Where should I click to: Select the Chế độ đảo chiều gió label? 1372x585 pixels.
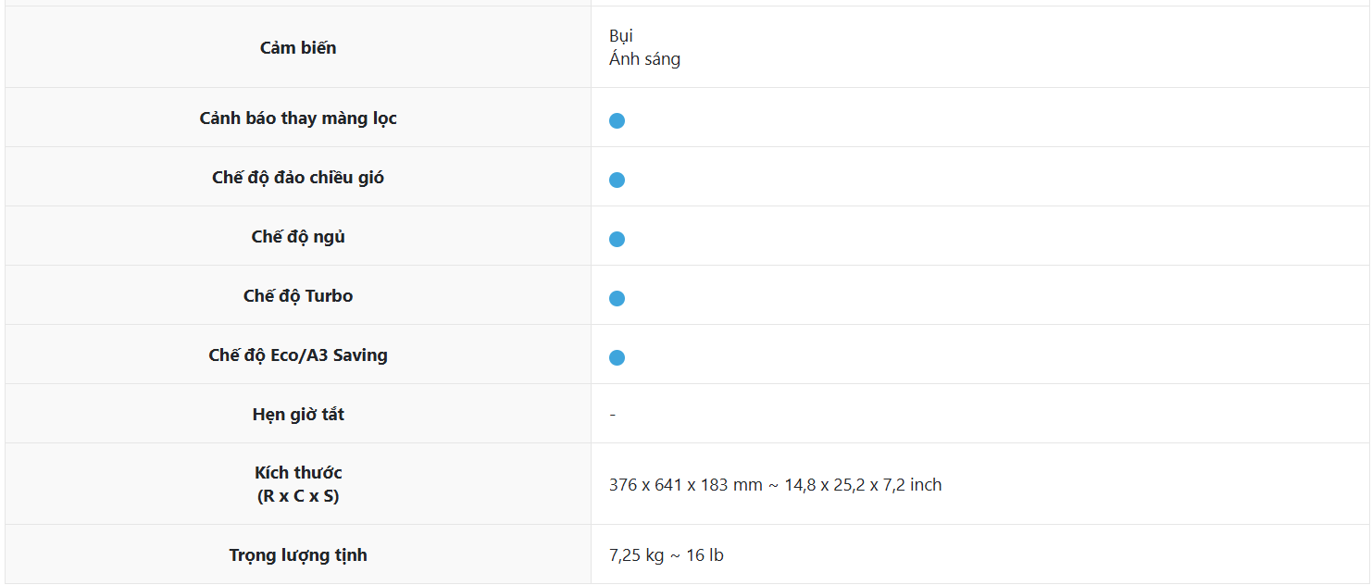click(x=298, y=178)
